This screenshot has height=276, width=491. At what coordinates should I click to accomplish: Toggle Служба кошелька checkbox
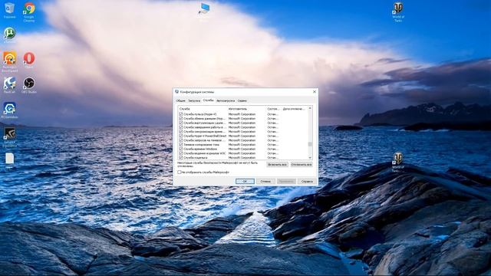point(181,157)
